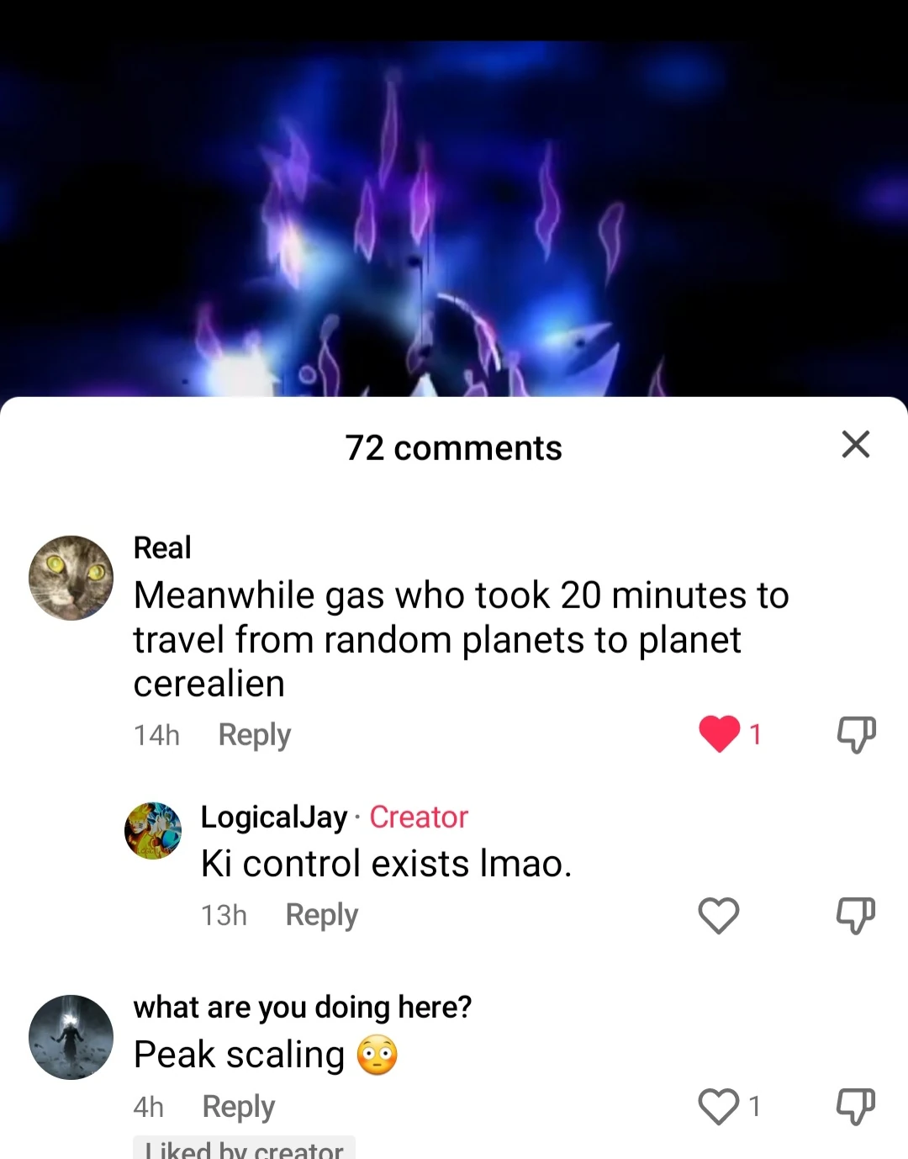The width and height of the screenshot is (908, 1159).
Task: Tap the Creator badge beside LogicalJay
Action: tap(419, 817)
